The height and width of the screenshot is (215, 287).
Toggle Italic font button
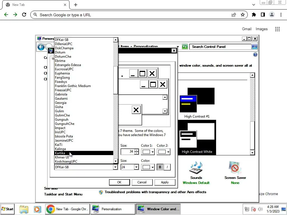pyautogui.click(x=167, y=167)
